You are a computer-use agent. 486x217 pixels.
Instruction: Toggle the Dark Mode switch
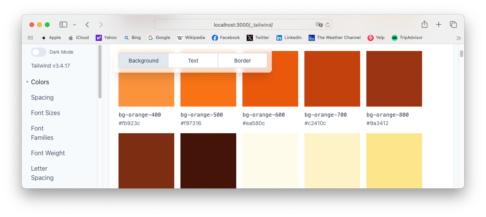[38, 52]
